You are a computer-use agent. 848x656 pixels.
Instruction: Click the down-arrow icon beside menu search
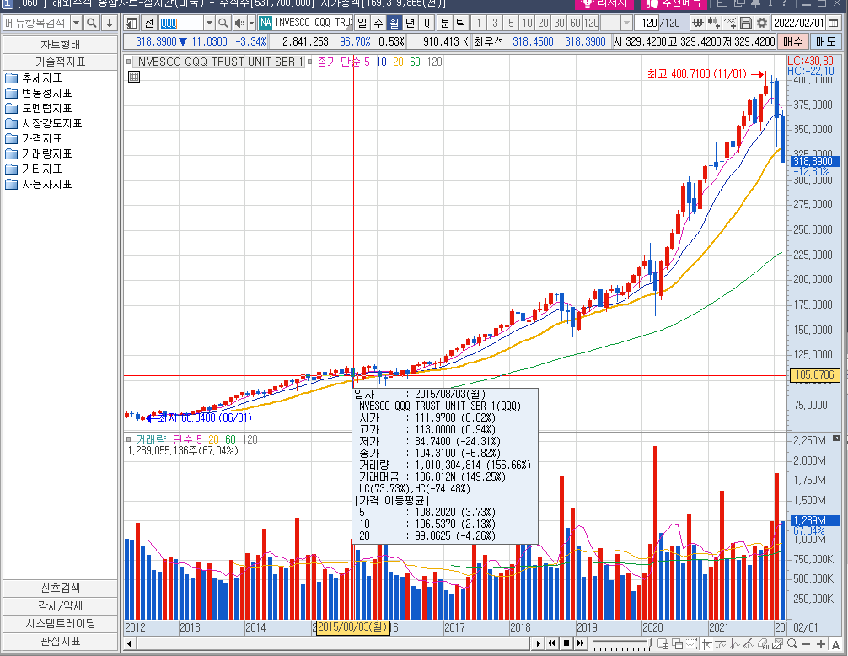(110, 24)
